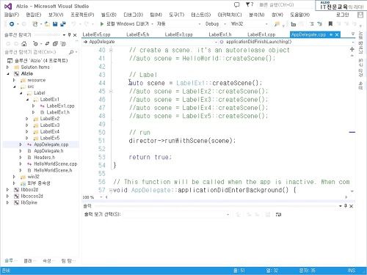Image resolution: width=367 pixels, height=275 pixels.
Task: Expand the libcocos2d project
Action: [x=8, y=196]
